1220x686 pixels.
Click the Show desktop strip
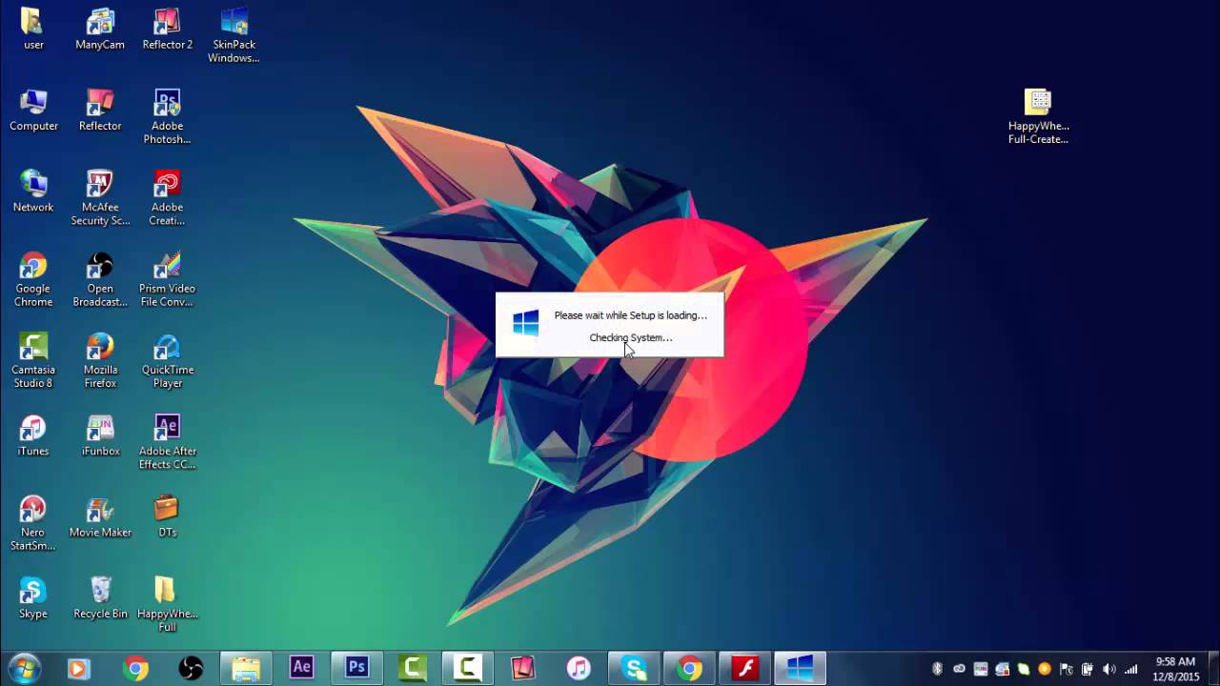[1213, 669]
